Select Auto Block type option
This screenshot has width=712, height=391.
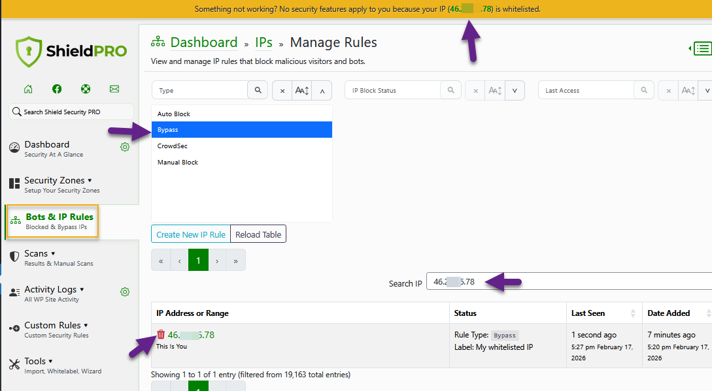[x=241, y=114]
